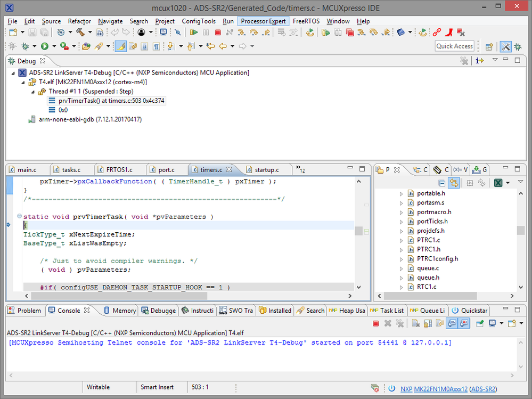Open the Quickstart panel tab
Screen dimensions: 532x399
point(470,311)
